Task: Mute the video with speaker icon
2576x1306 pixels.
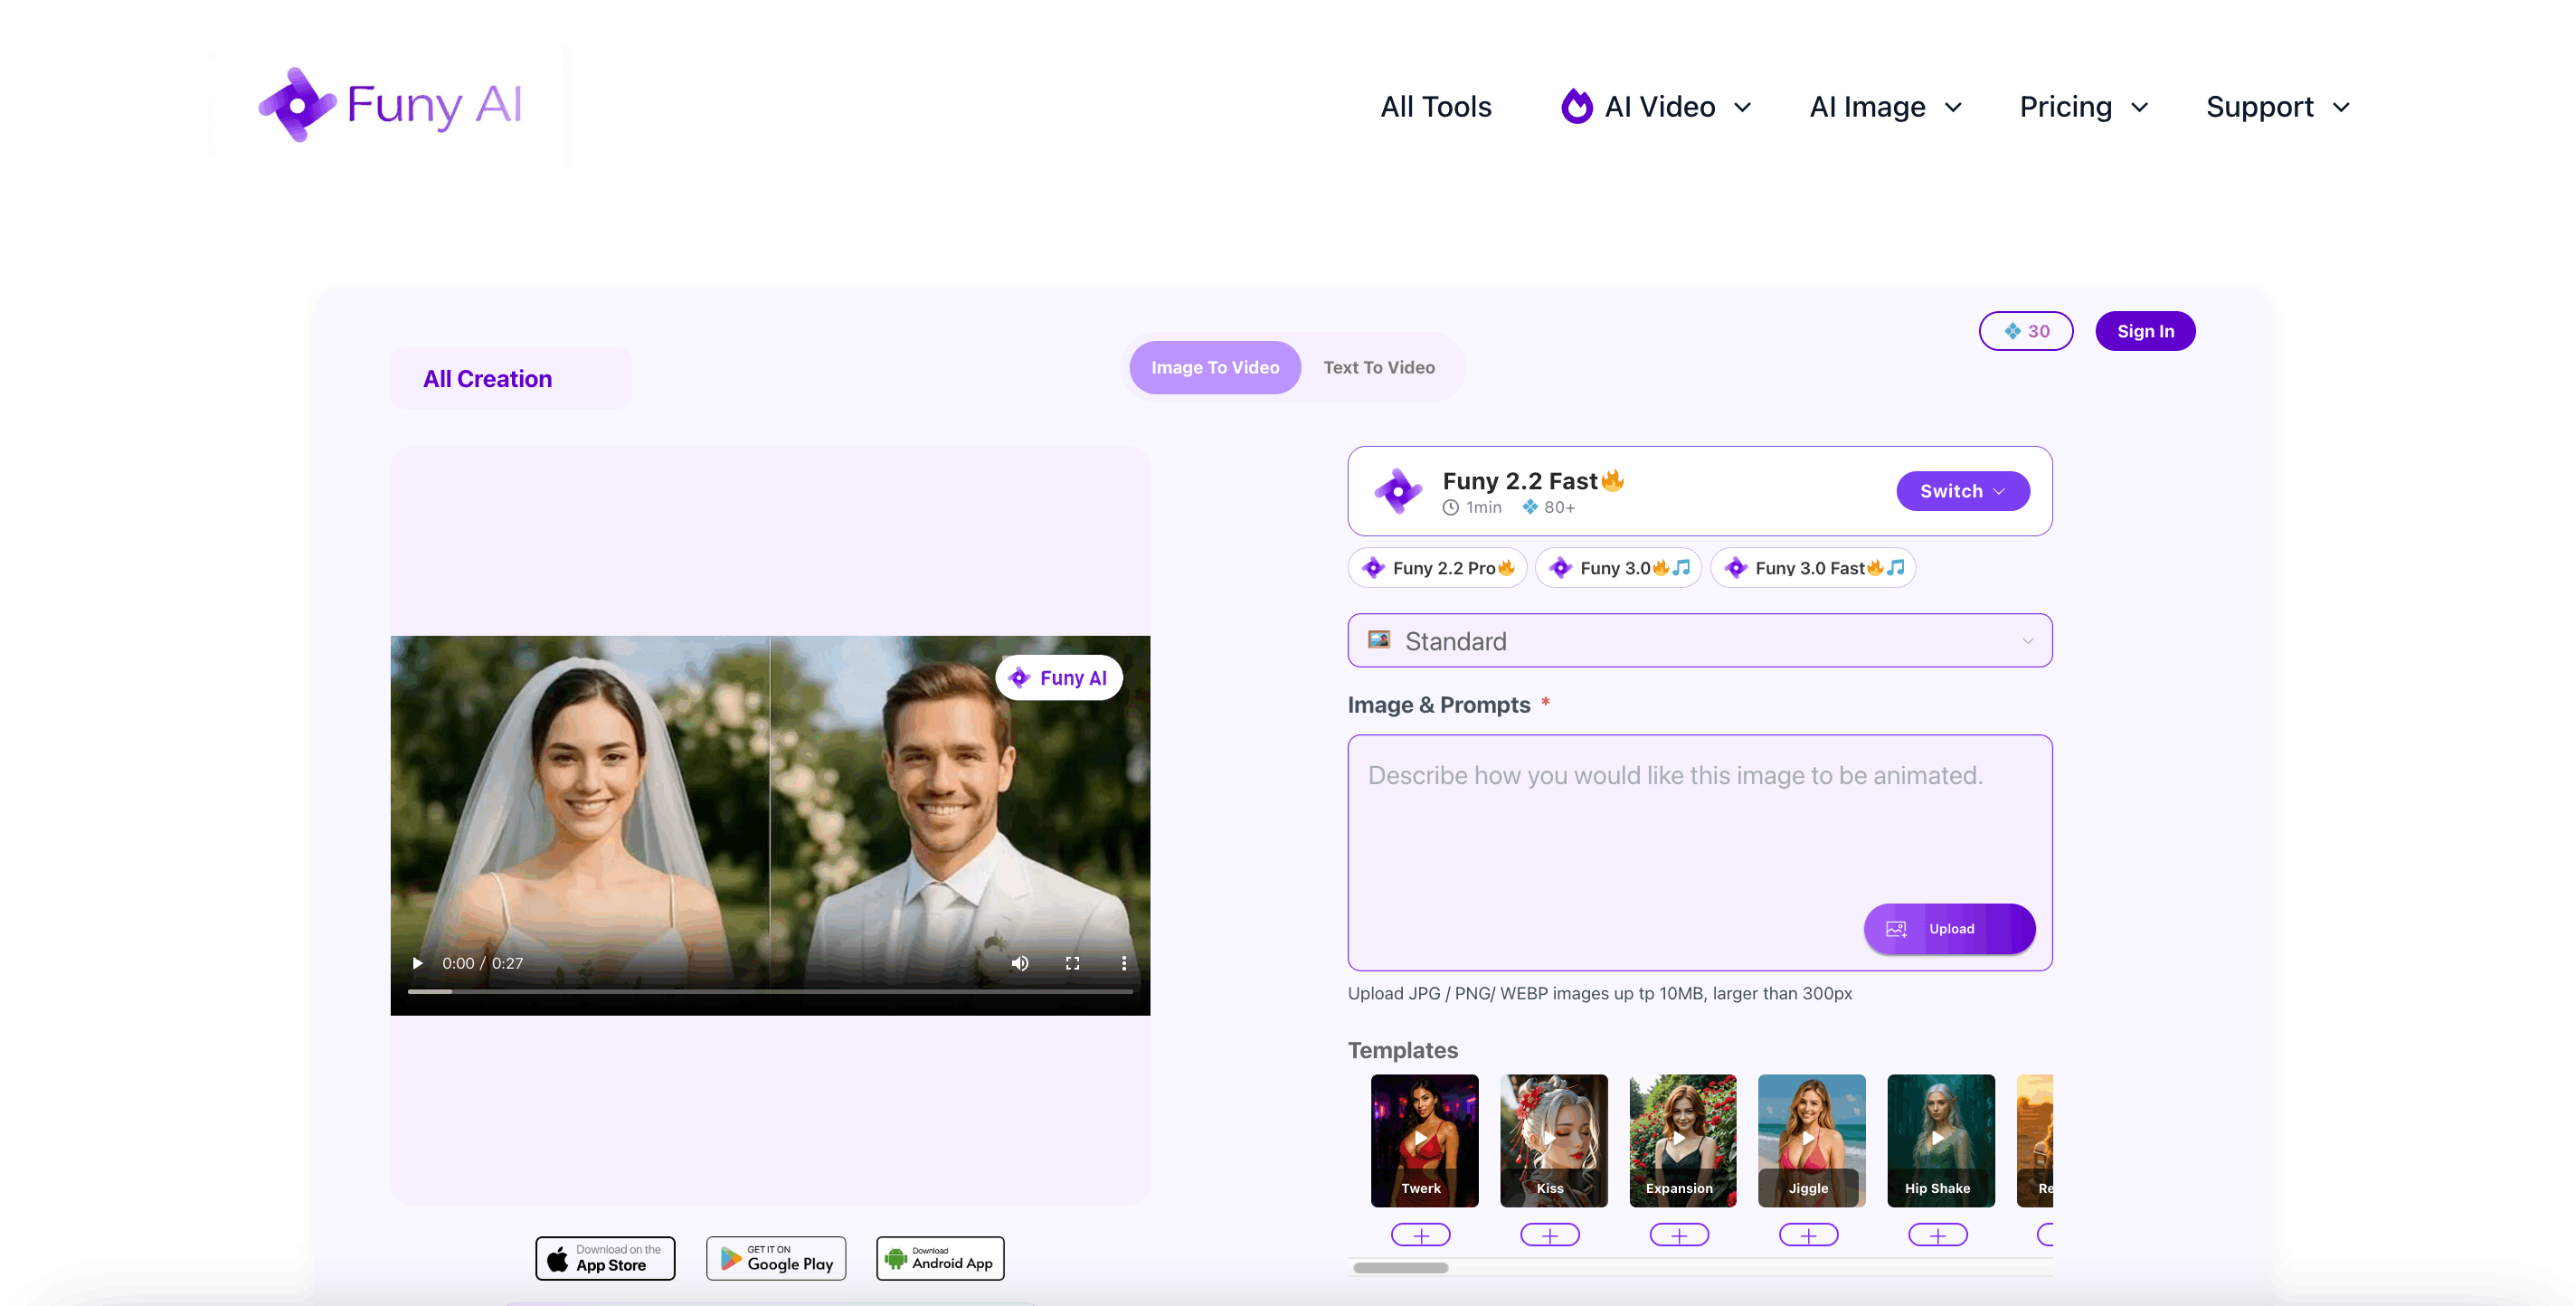Action: (x=1020, y=963)
